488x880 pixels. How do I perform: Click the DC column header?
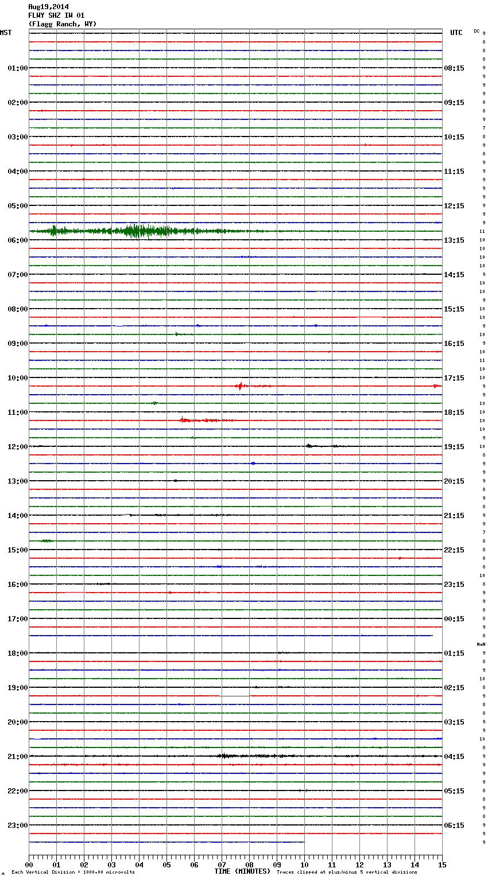click(477, 31)
